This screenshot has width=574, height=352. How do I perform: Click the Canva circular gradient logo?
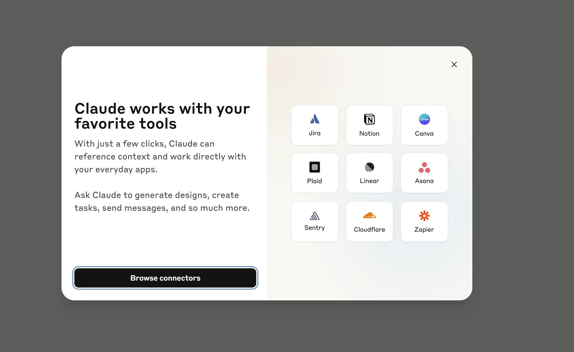point(424,119)
